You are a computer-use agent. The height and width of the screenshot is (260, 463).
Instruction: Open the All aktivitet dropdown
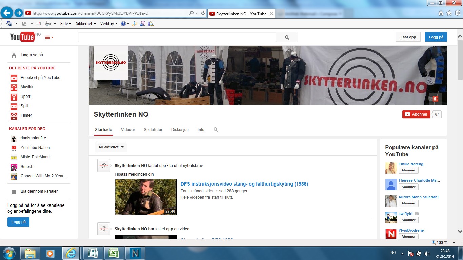click(x=111, y=147)
